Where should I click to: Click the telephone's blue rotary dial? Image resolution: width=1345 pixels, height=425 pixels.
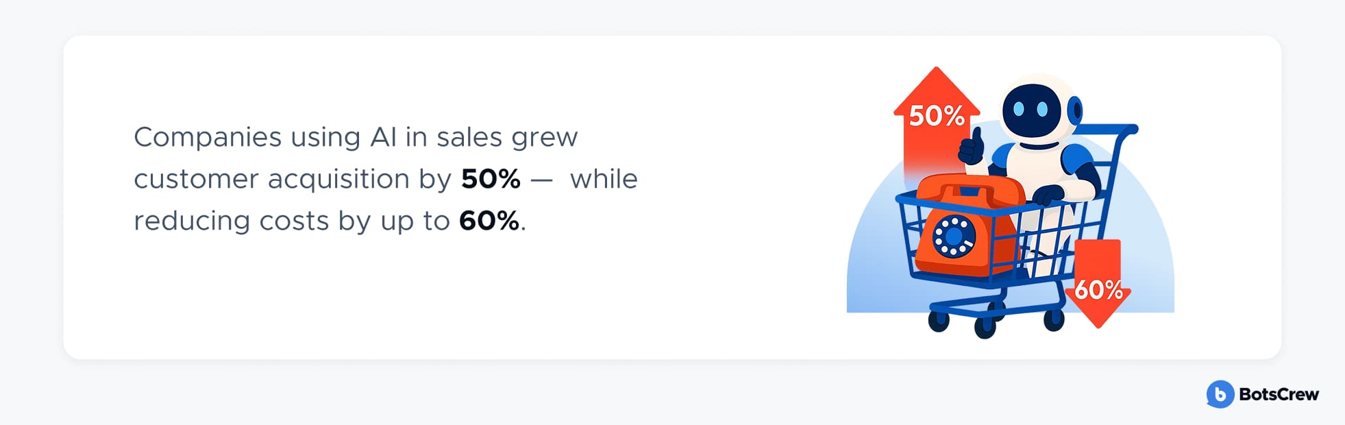tap(954, 236)
